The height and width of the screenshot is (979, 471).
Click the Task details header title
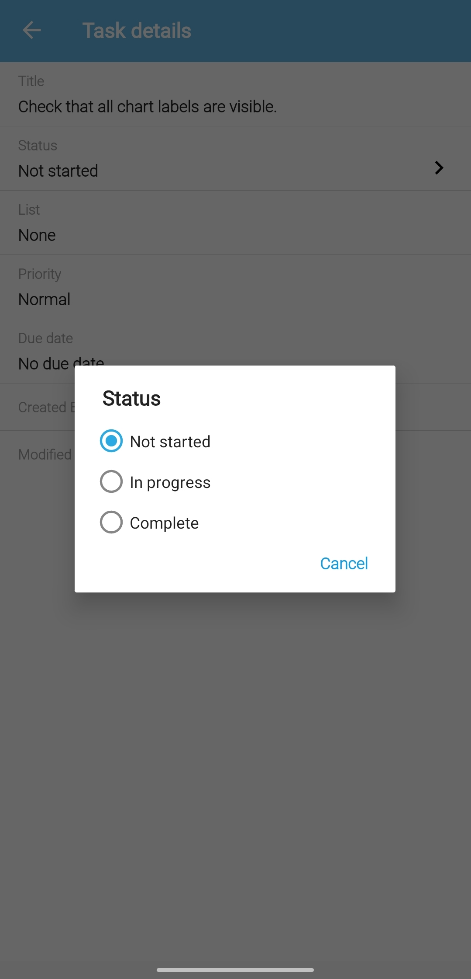137,31
